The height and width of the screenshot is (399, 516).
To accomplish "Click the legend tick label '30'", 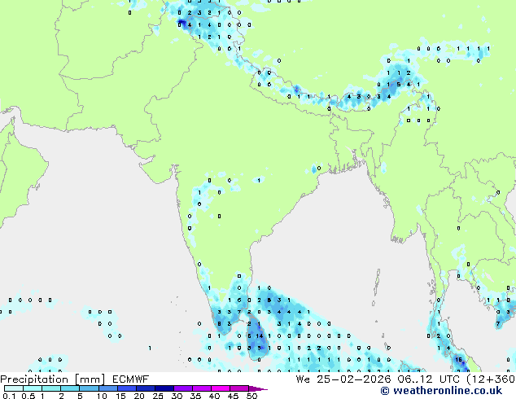I will 177,396.
